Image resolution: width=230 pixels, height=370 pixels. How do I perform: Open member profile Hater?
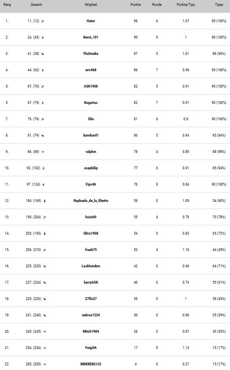(x=91, y=21)
